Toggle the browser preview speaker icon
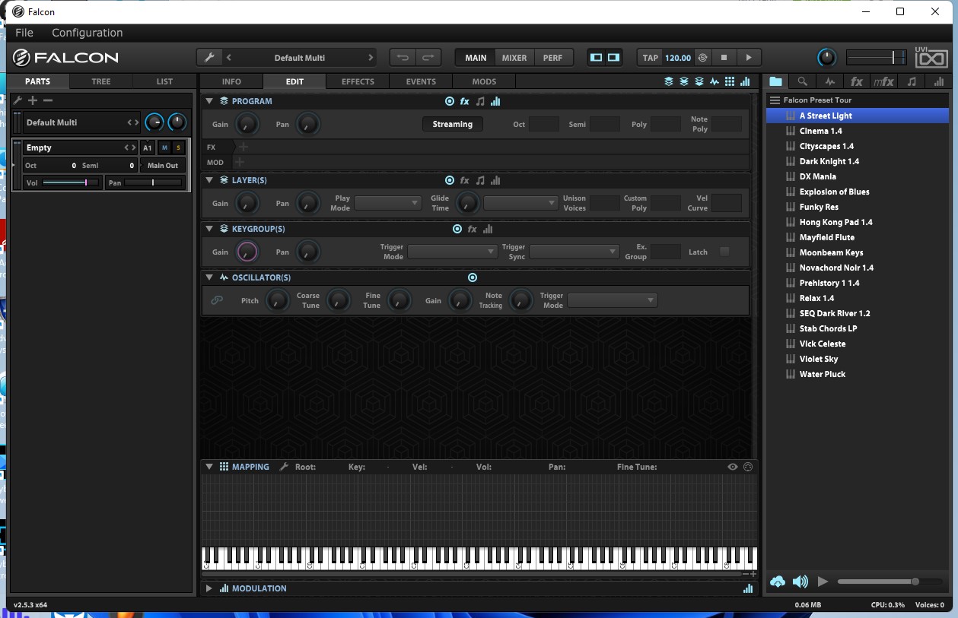958x618 pixels. point(800,582)
